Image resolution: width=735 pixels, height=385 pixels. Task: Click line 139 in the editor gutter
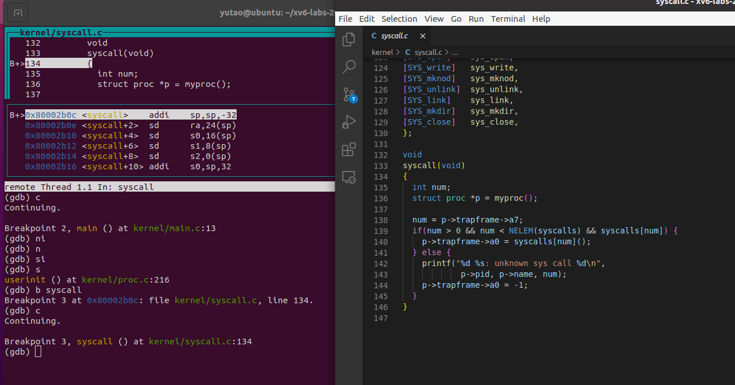pyautogui.click(x=380, y=231)
